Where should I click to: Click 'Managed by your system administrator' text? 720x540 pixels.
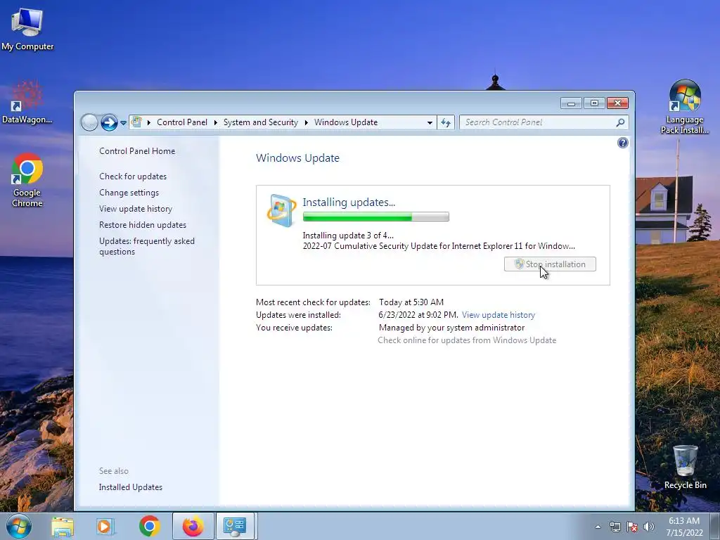[x=451, y=328]
